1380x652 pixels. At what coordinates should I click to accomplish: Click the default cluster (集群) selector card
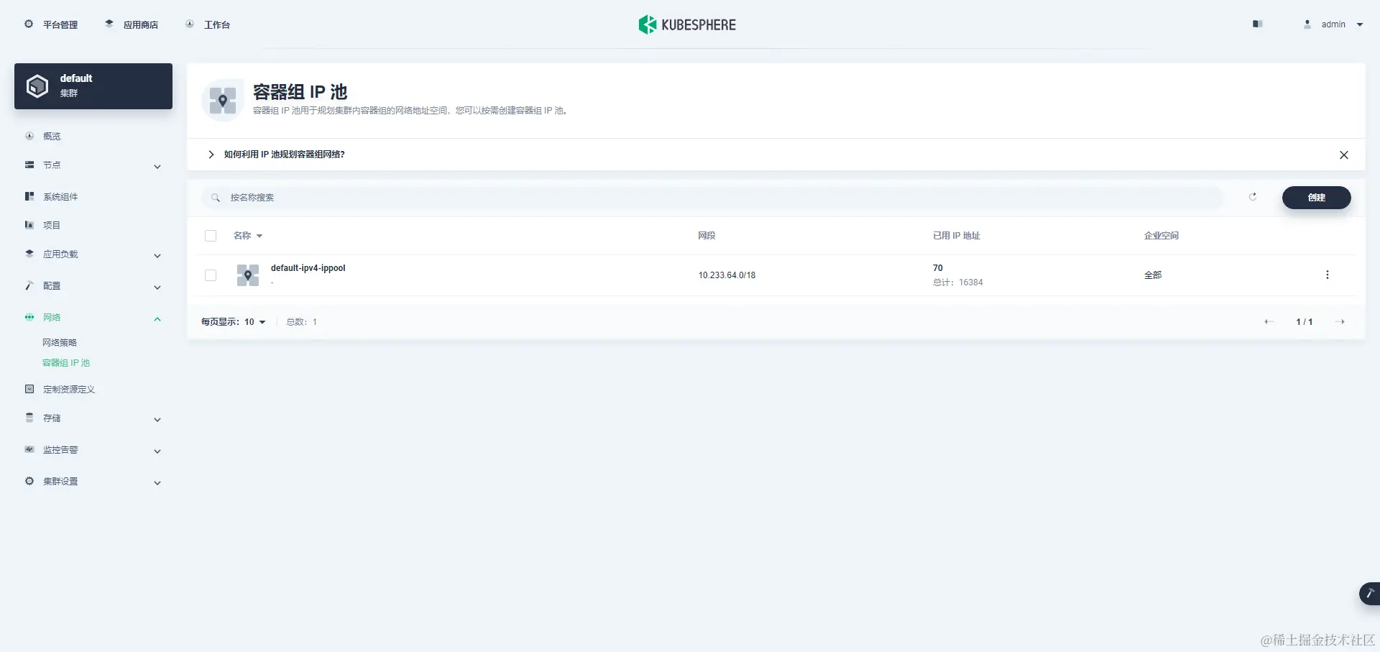click(93, 86)
